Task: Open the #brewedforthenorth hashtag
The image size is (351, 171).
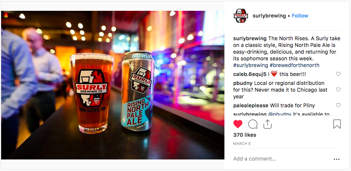Action: 295,66
